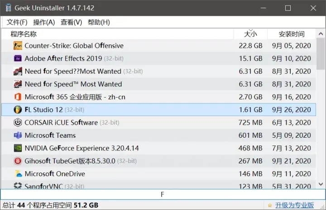Click the Adobe After Effects 2019 icon
Image resolution: width=326 pixels, height=210 pixels.
pos(18,58)
